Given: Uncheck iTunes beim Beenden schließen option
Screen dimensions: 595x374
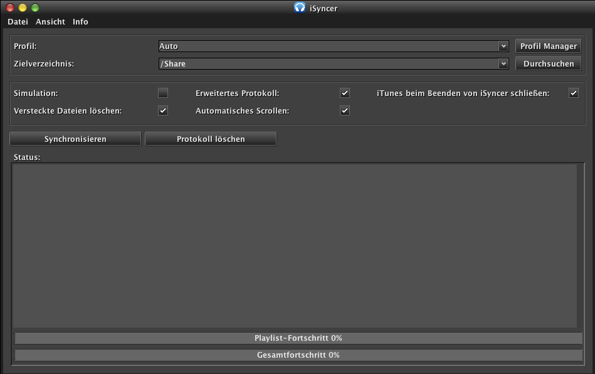Looking at the screenshot, I should (x=574, y=93).
